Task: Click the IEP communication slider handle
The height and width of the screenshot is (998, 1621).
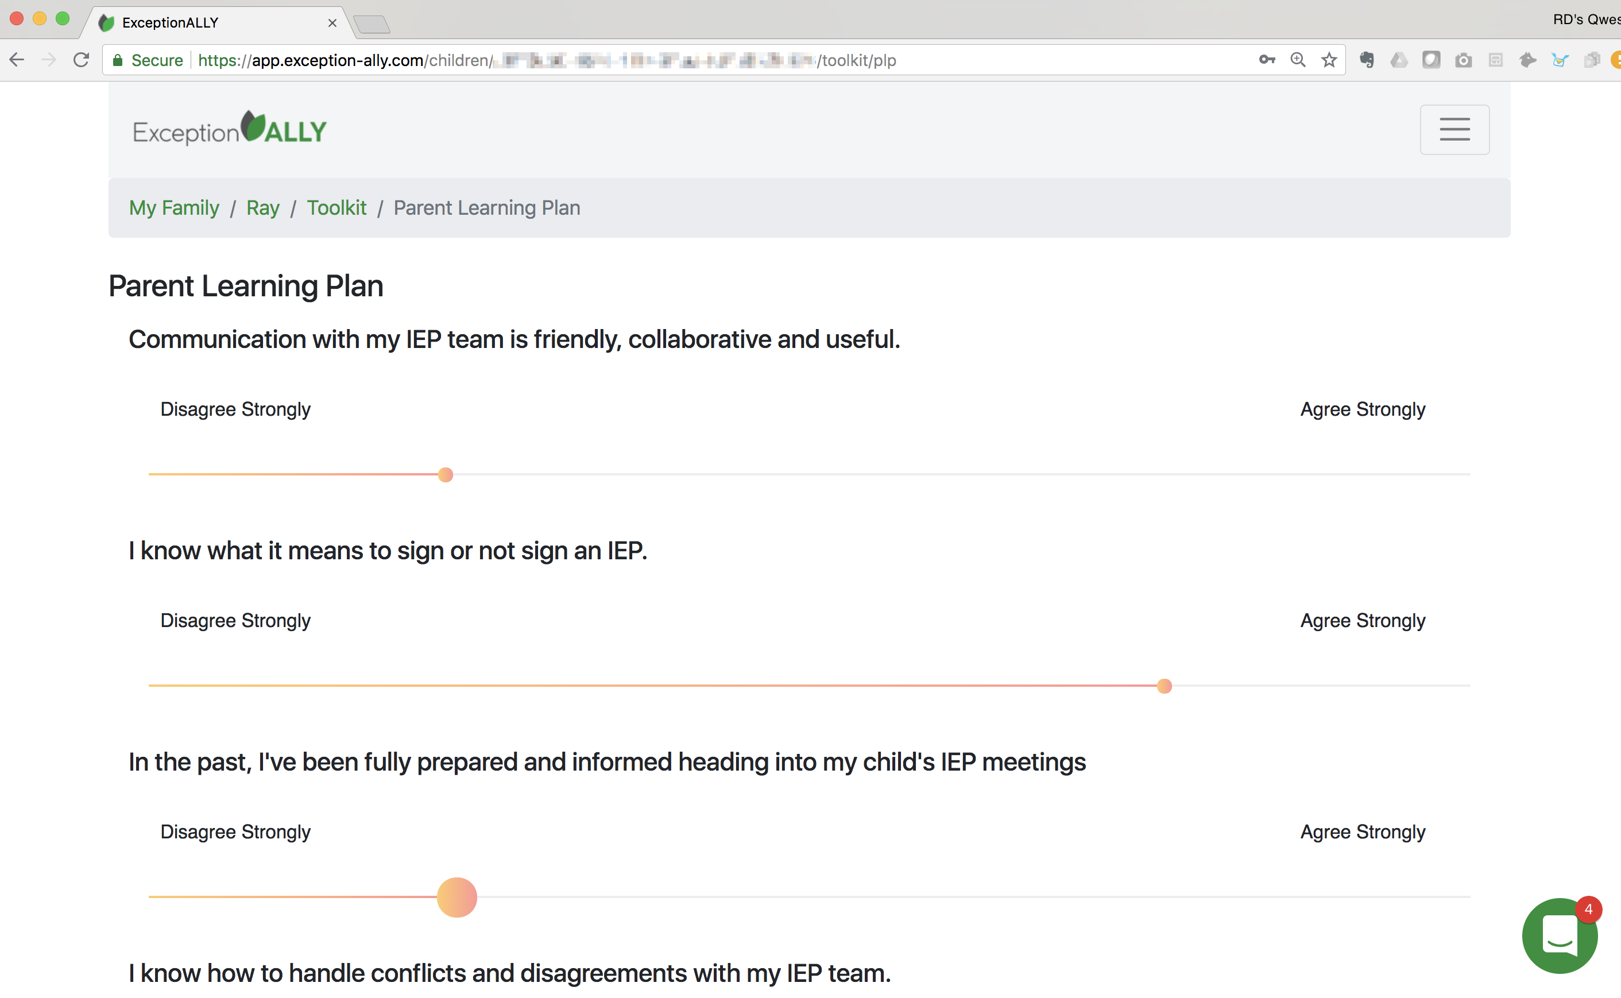Action: coord(446,474)
